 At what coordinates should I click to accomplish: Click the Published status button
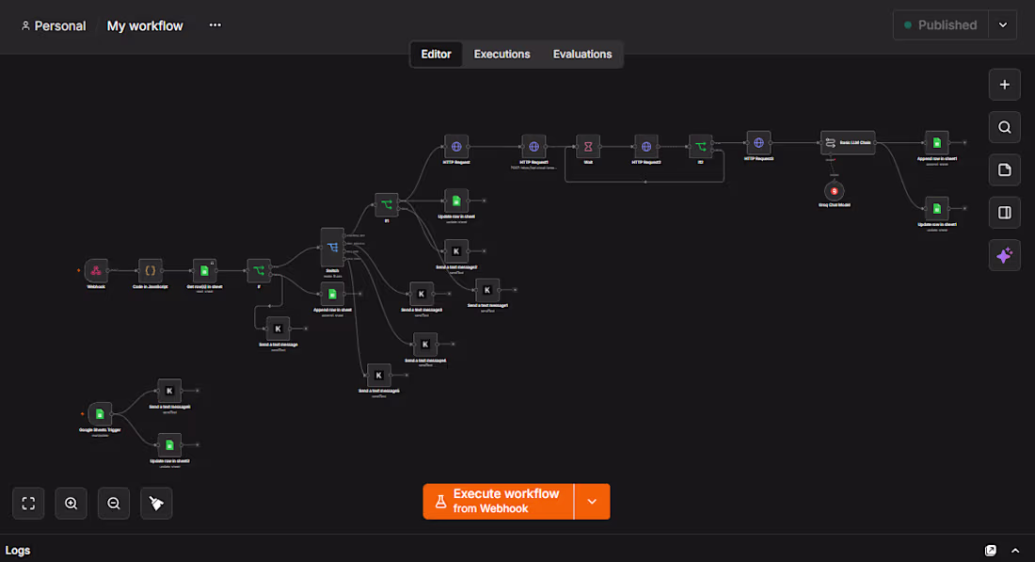click(x=941, y=25)
